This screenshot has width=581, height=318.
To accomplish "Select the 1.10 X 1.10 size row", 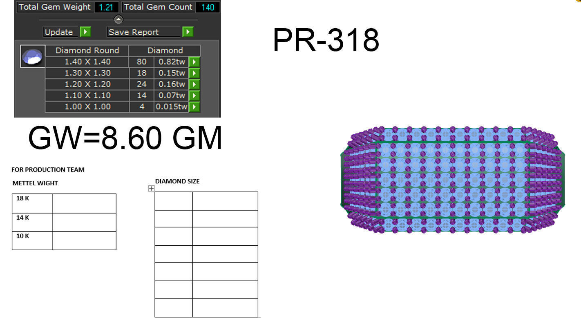I will [x=87, y=96].
